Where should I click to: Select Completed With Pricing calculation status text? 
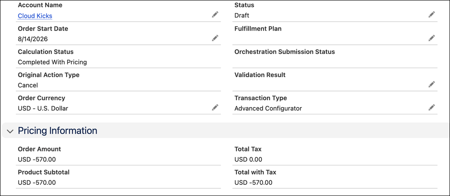tap(52, 62)
